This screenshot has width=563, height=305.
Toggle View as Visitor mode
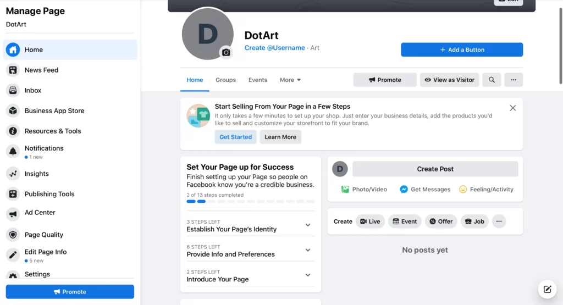point(449,80)
